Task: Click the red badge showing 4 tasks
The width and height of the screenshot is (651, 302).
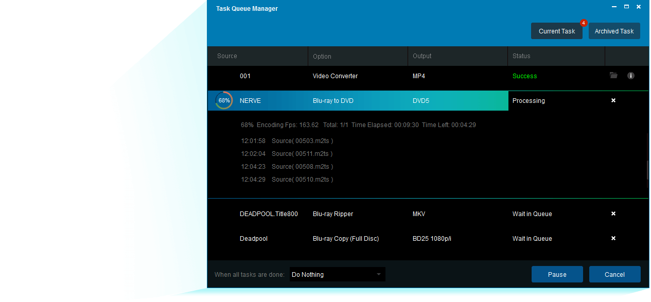Action: 584,23
